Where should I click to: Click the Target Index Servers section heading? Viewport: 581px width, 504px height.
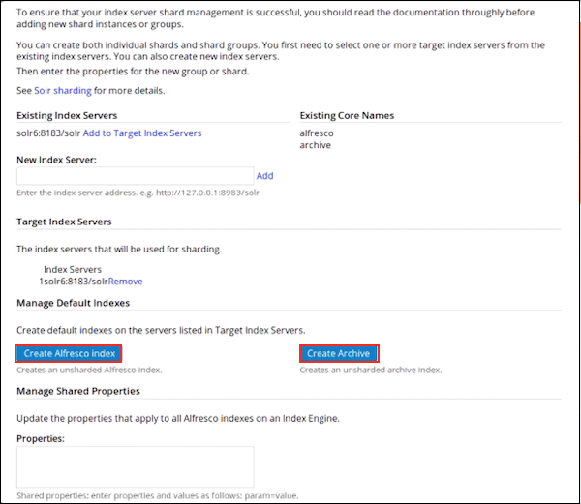(x=64, y=222)
